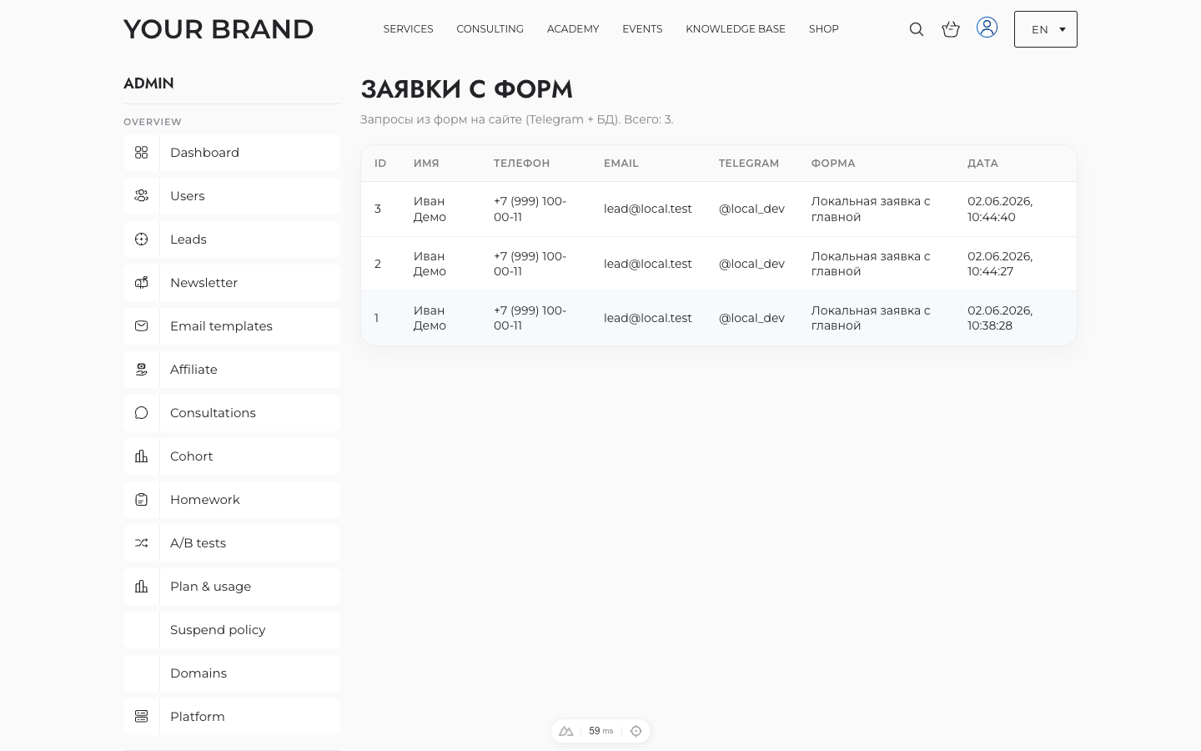Screen dimensions: 1201x751
Task: Click the Dashboard grid icon
Action: [x=141, y=153]
